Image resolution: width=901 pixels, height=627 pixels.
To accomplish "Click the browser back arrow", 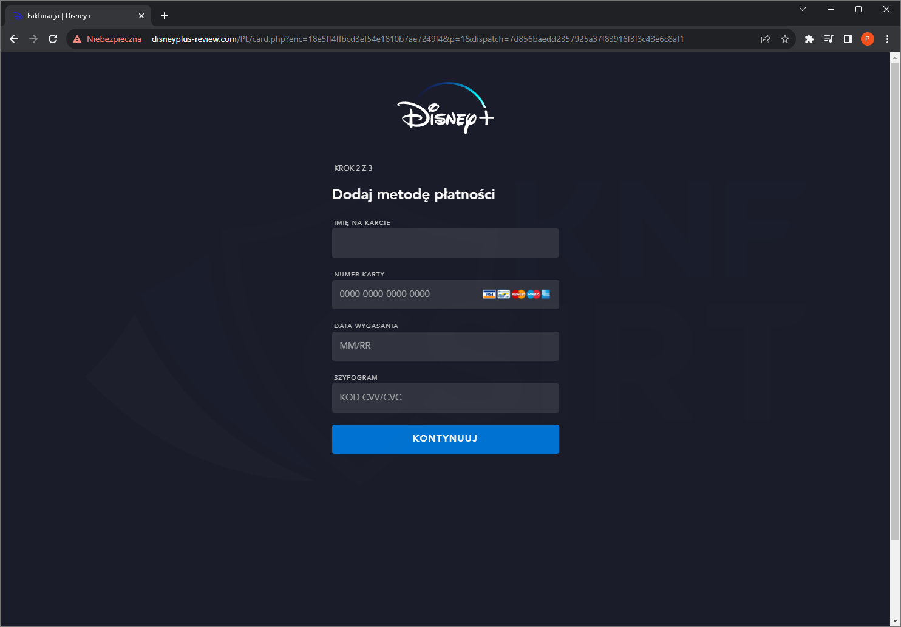I will click(14, 39).
